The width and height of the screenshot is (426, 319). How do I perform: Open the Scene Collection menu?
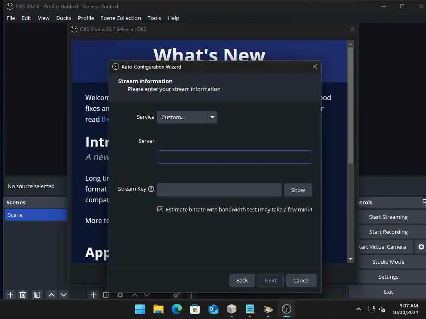click(121, 18)
